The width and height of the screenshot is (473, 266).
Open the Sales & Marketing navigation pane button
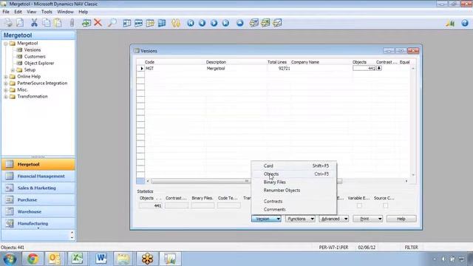[38, 188]
